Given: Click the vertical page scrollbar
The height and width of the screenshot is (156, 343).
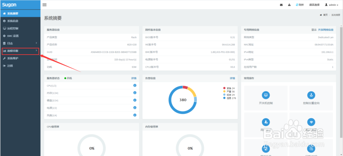Looking at the screenshot, I should (x=341, y=82).
